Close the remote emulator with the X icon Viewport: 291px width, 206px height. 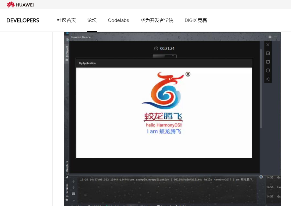point(268,45)
